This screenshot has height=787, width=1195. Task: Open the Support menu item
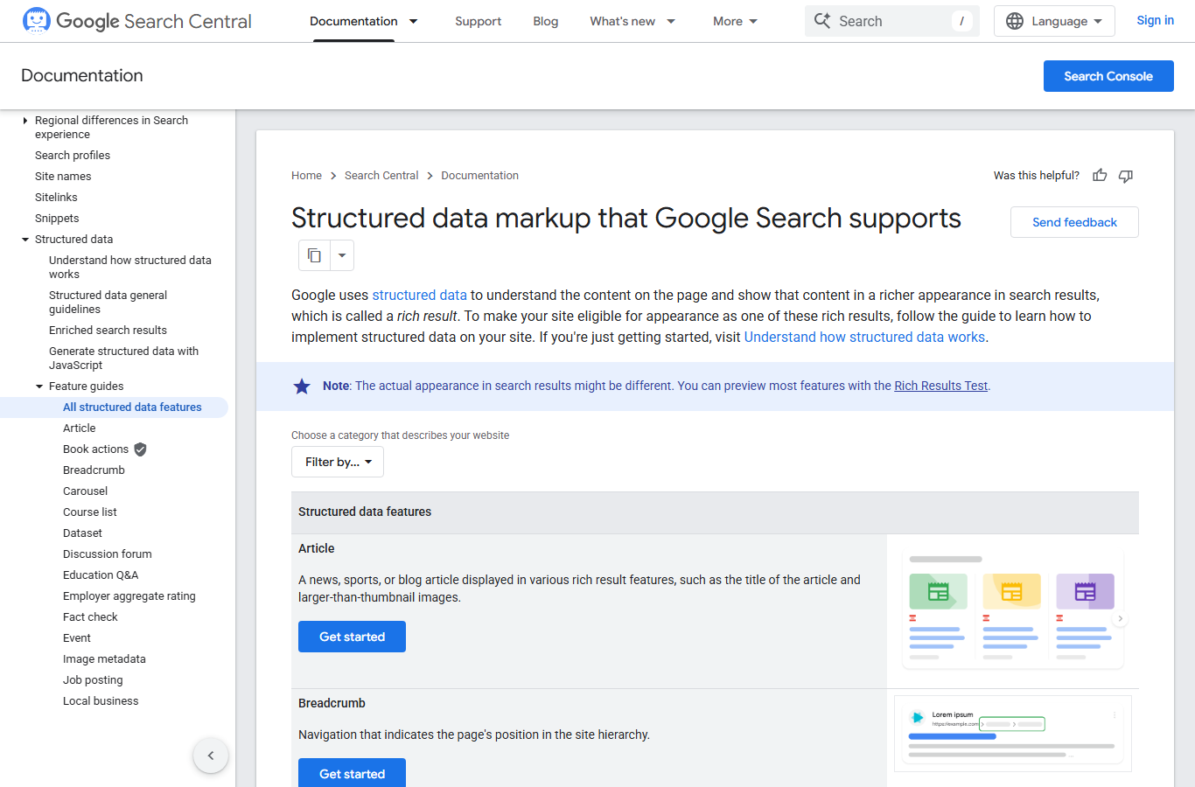[x=478, y=21]
